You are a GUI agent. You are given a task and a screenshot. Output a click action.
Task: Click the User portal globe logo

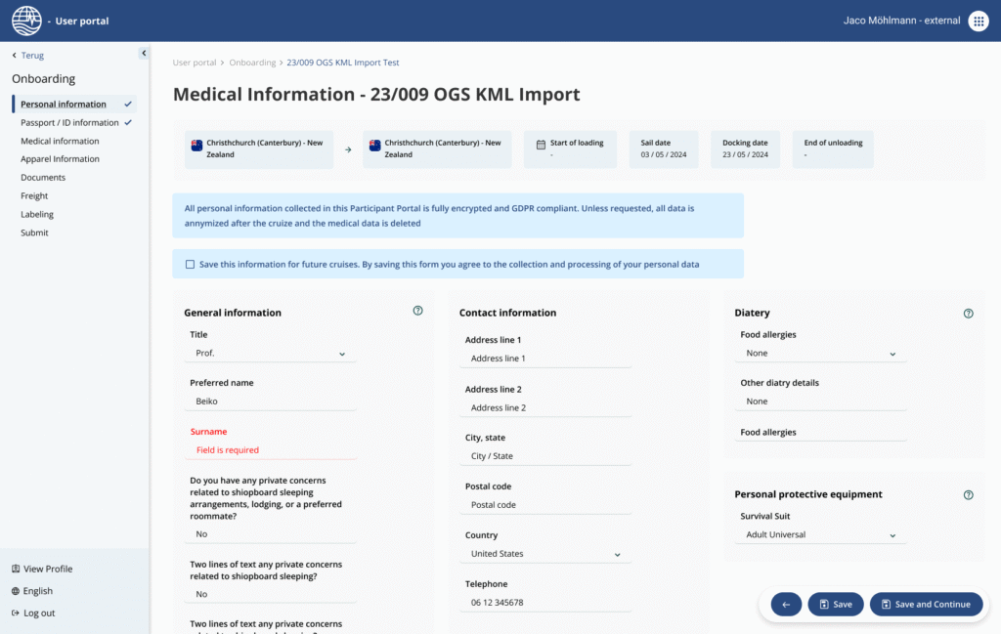pos(26,21)
